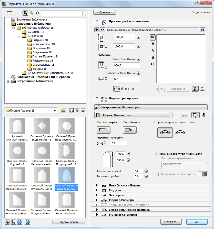Select Библиотеки BIMcloud / BIM Сервера item
The height and width of the screenshot is (229, 214).
click(x=43, y=77)
